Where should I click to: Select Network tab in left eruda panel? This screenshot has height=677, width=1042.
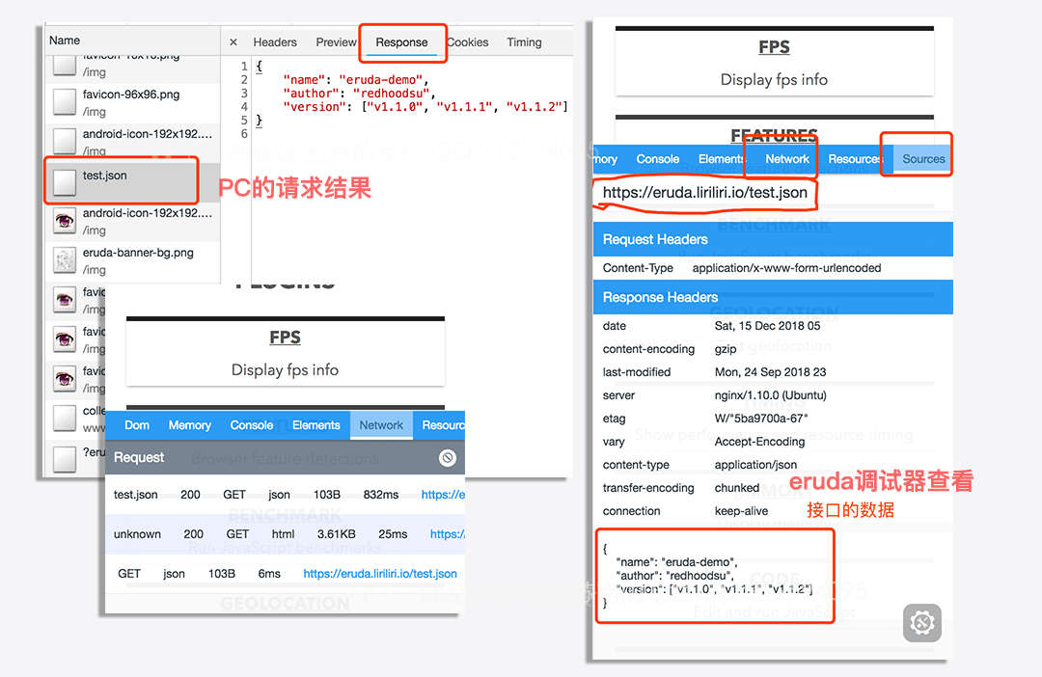coord(381,425)
